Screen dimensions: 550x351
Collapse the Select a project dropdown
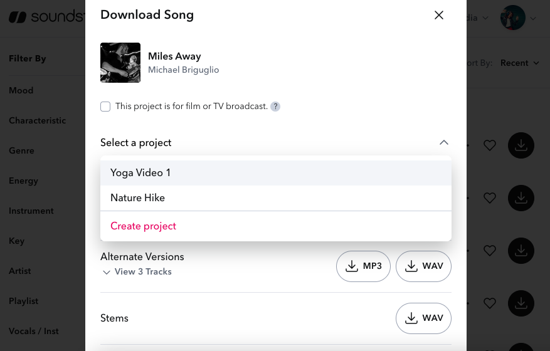click(443, 143)
